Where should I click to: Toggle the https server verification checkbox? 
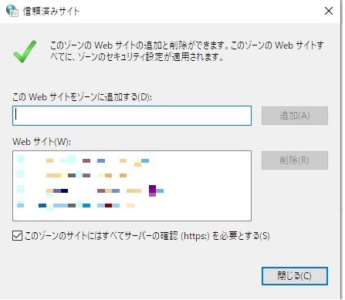pos(17,236)
